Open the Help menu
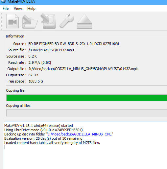The width and height of the screenshot is (167, 169). pyautogui.click(x=31, y=9)
